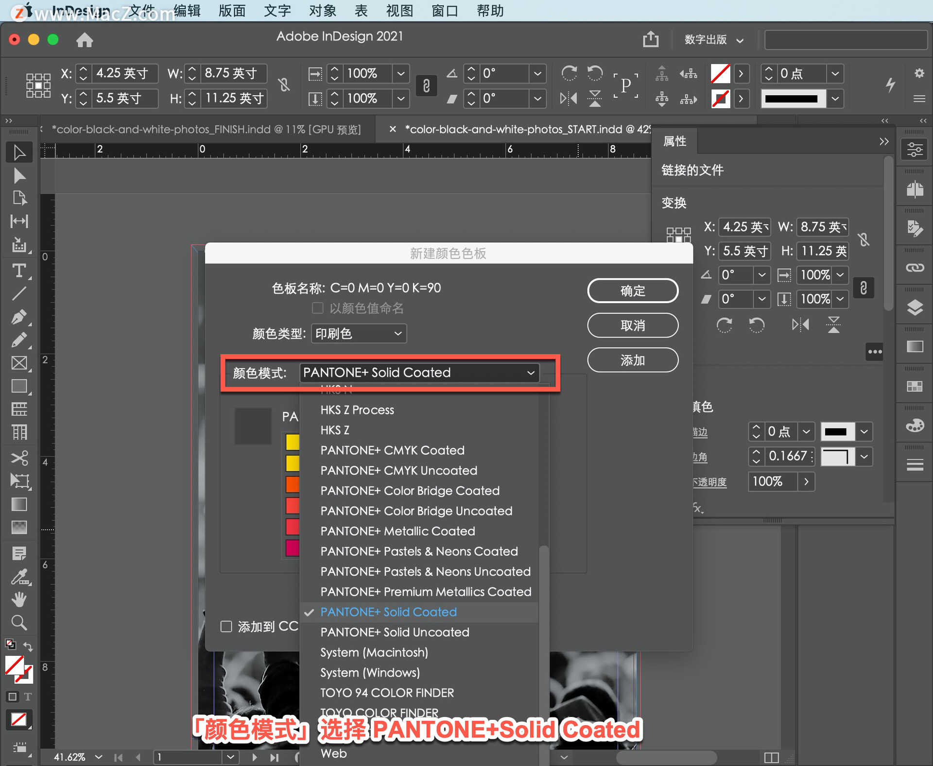Toggle formatting affects text button

(28, 697)
